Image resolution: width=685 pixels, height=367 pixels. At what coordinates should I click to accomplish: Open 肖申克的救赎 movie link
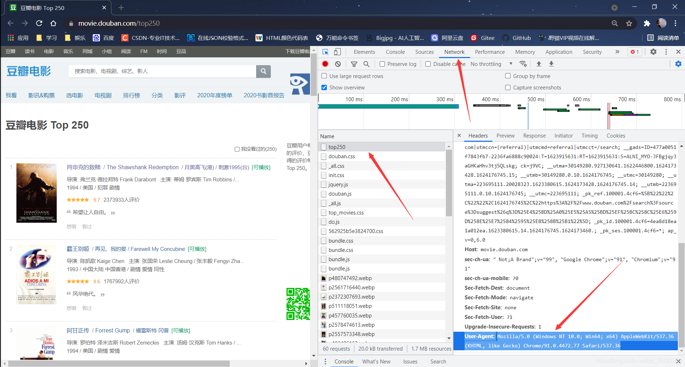pyautogui.click(x=83, y=167)
